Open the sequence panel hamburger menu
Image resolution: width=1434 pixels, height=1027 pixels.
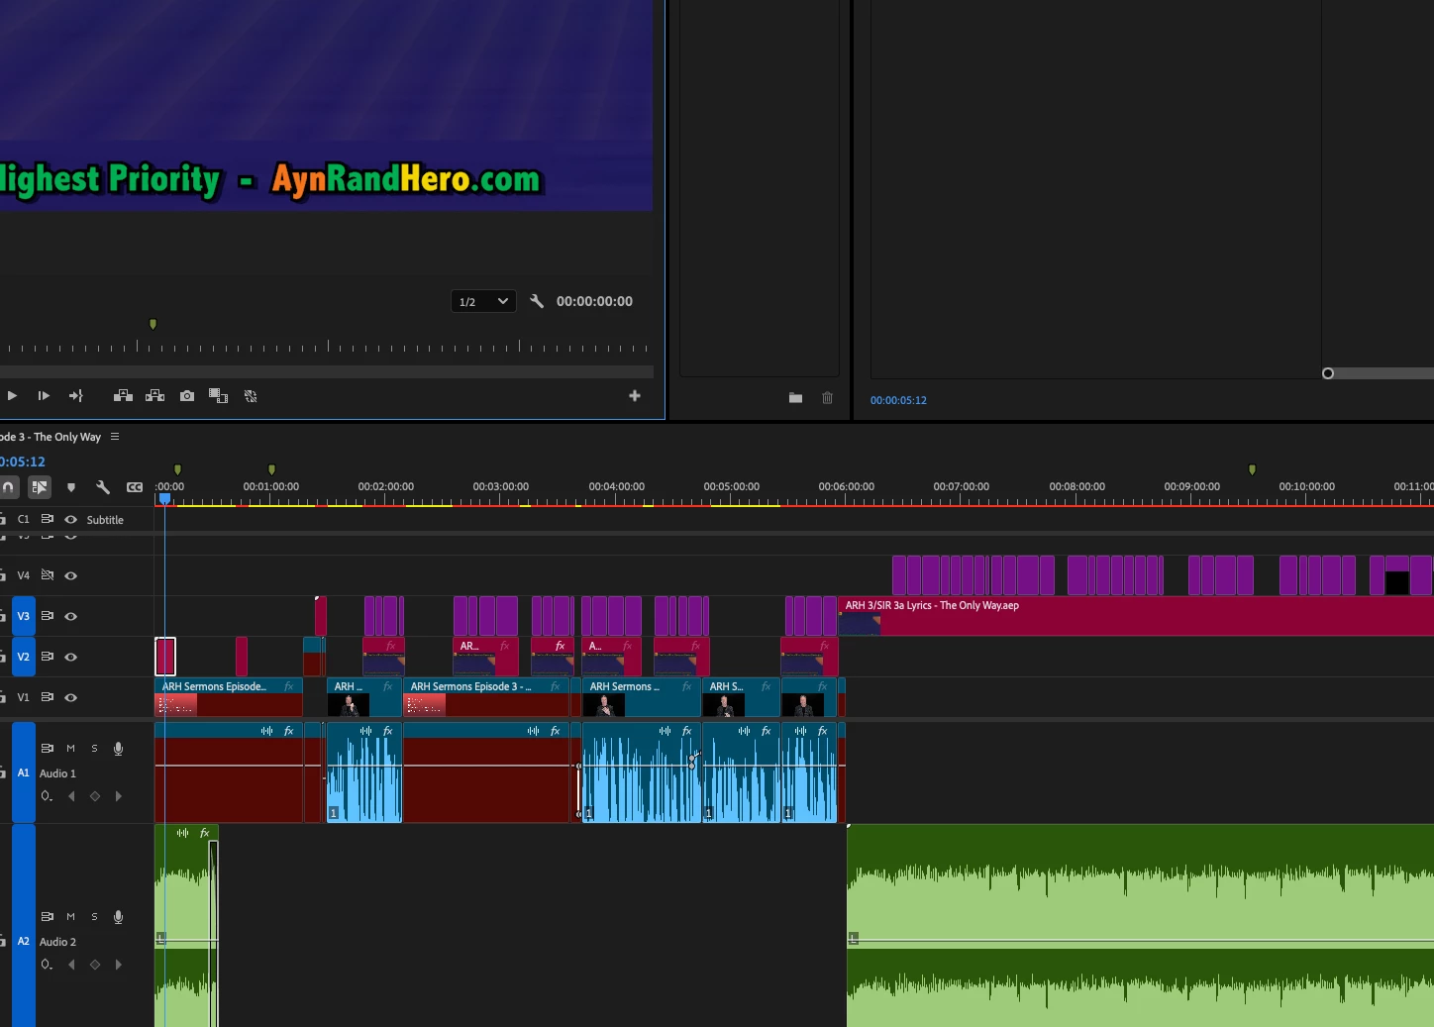tap(115, 436)
